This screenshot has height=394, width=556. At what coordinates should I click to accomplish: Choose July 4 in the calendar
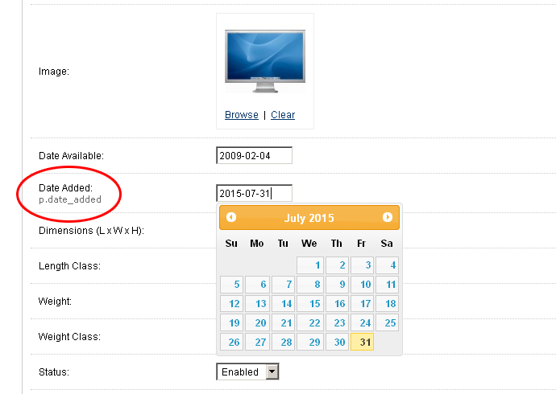pos(388,265)
